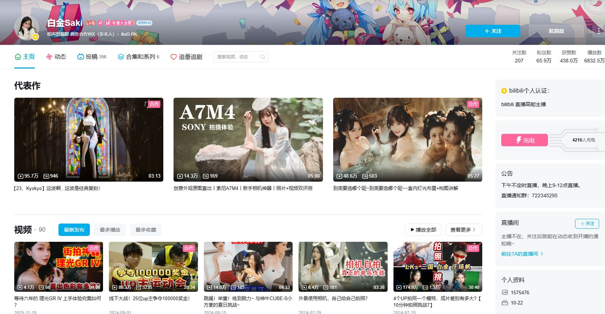The width and height of the screenshot is (605, 314).
Task: Follow the user with the blue 关注 button
Action: [x=493, y=31]
